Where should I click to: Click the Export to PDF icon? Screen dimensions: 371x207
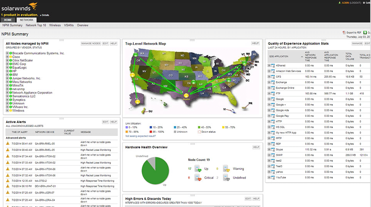pos(344,33)
